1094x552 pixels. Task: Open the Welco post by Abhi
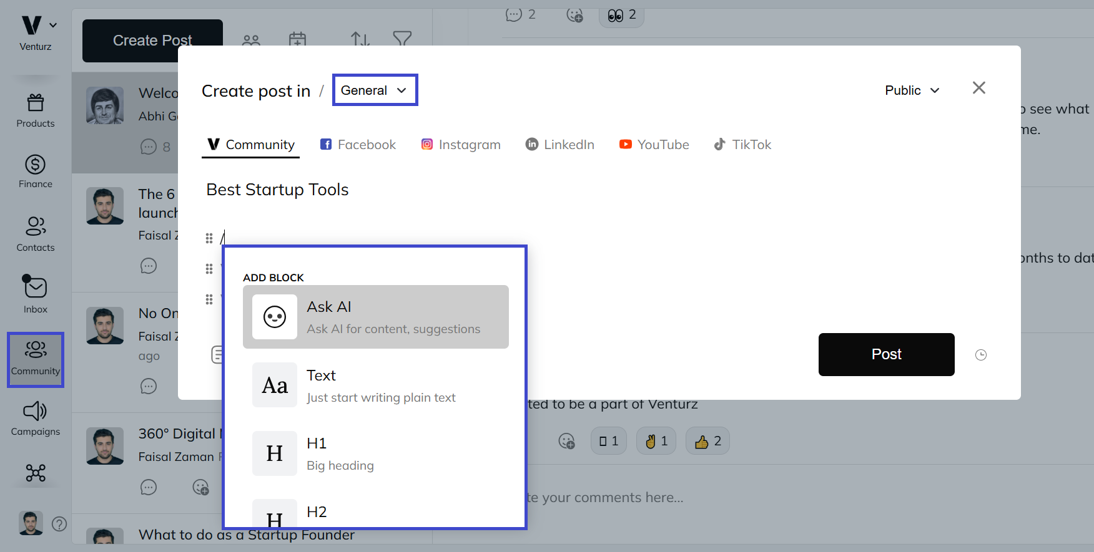pos(125,122)
